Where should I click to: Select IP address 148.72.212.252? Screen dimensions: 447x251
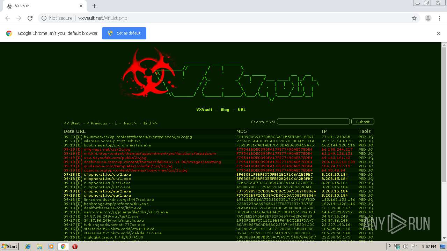click(337, 212)
